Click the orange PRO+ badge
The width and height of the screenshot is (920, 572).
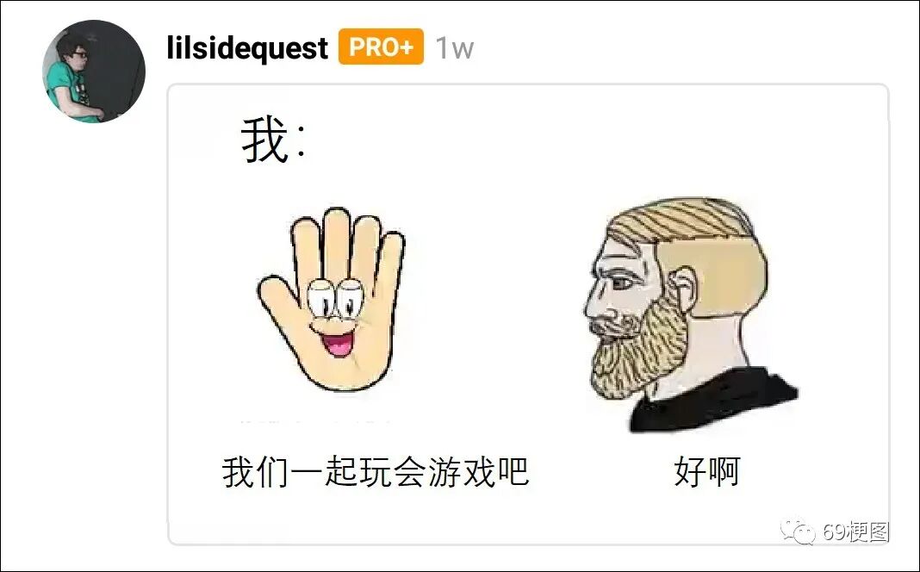click(x=381, y=47)
